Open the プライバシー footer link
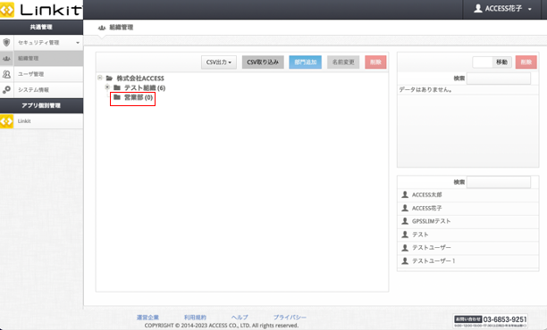This screenshot has width=547, height=330. (x=290, y=318)
